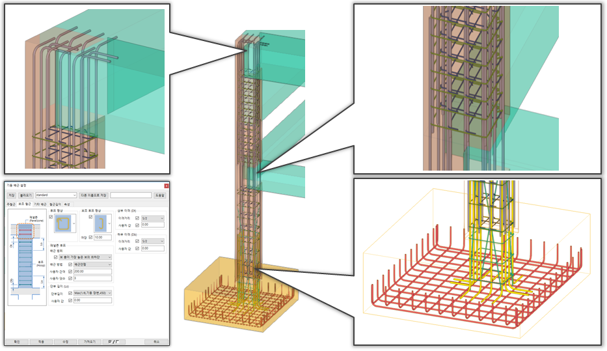Open the lower offset S/2 dropdown
Image resolution: width=607 pixels, height=351 pixels.
152,241
